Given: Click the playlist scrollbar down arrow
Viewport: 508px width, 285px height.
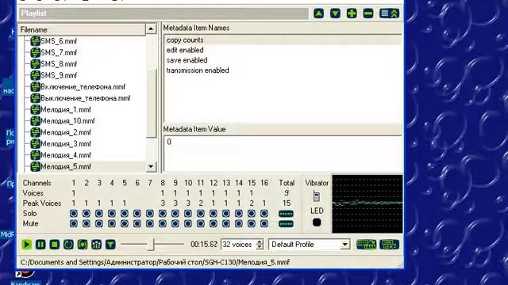Looking at the screenshot, I should 151,167.
